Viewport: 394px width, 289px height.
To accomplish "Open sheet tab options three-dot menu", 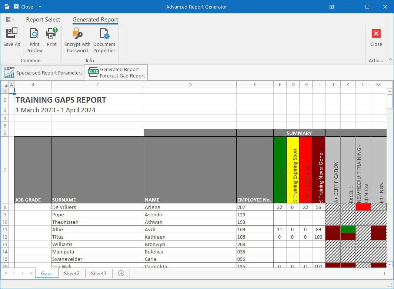I will click(x=384, y=273).
